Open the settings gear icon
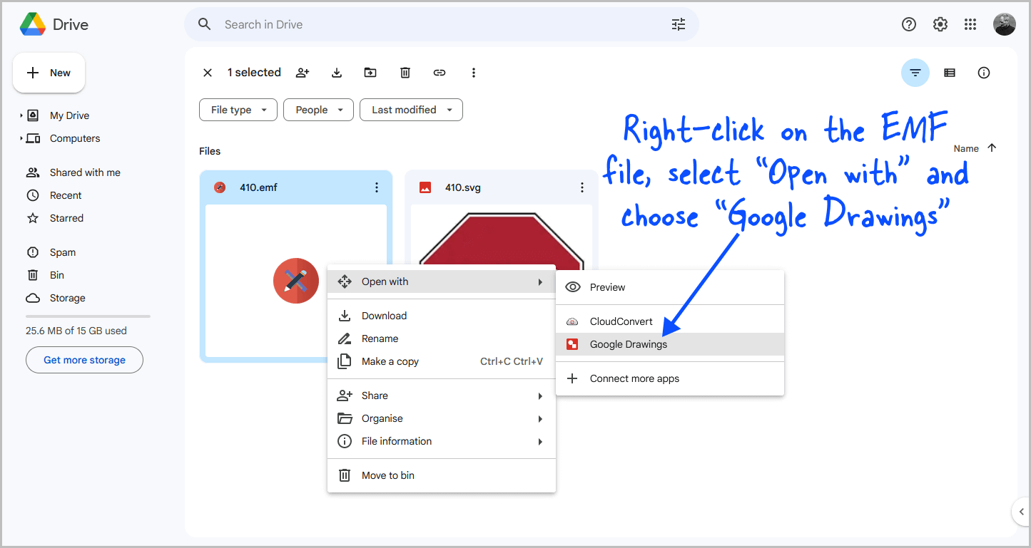This screenshot has height=548, width=1031. tap(940, 24)
